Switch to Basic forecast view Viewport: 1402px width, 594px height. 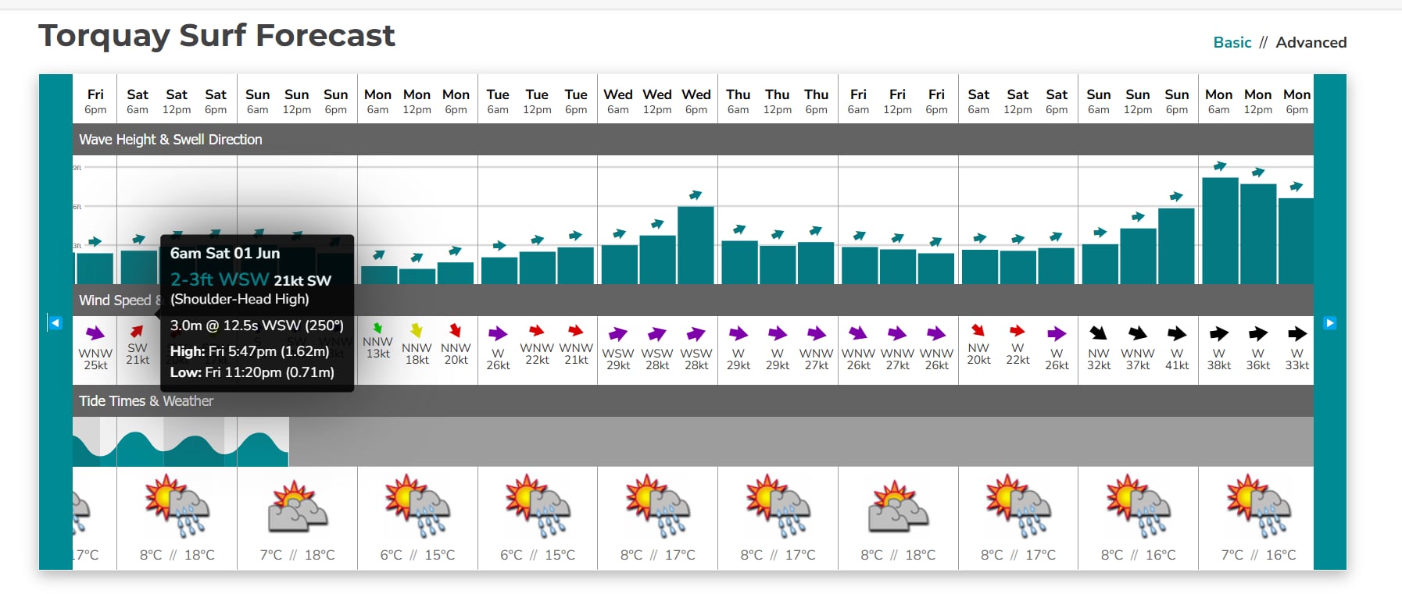1232,42
